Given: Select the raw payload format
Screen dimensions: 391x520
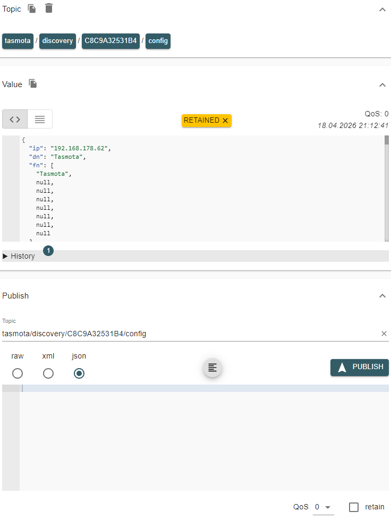Looking at the screenshot, I should [18, 373].
